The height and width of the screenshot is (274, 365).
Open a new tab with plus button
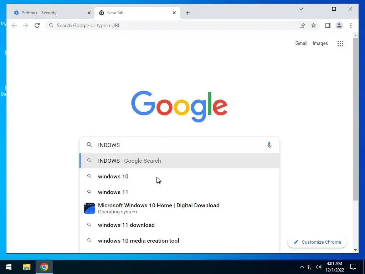tap(188, 13)
